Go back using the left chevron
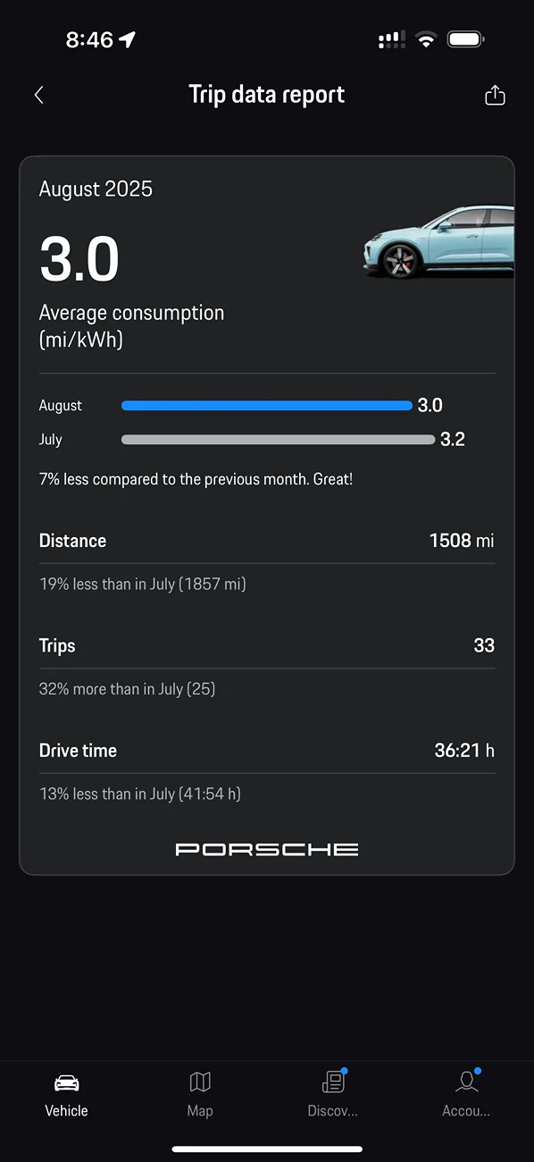534x1162 pixels. pyautogui.click(x=38, y=94)
